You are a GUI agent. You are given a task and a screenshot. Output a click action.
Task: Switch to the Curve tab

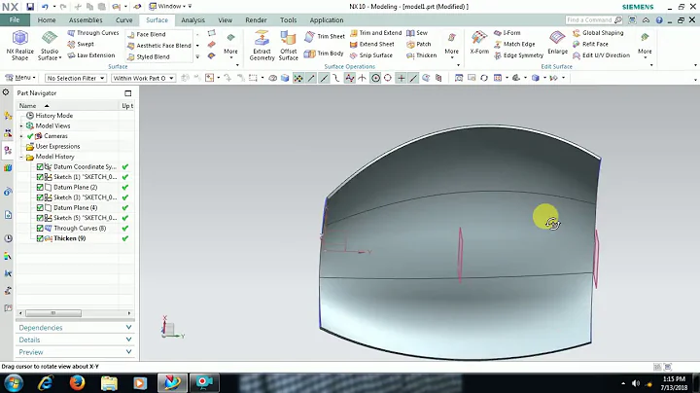pos(123,20)
